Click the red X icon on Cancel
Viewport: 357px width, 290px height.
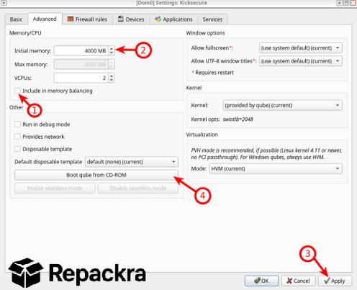(289, 281)
